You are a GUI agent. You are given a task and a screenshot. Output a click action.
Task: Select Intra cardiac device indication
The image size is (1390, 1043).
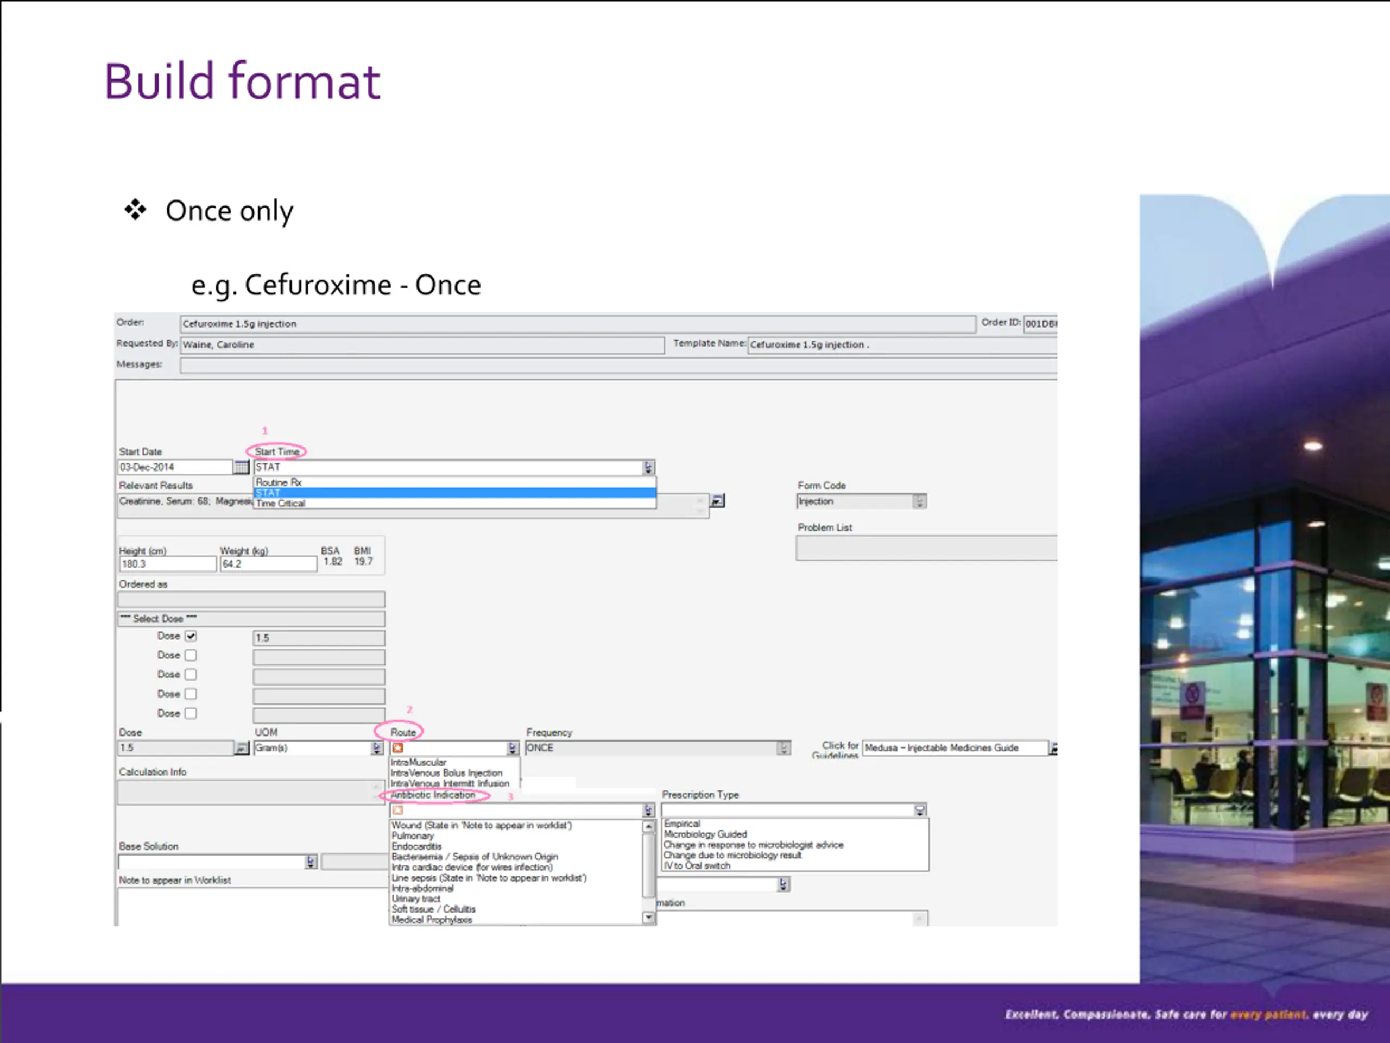click(516, 868)
